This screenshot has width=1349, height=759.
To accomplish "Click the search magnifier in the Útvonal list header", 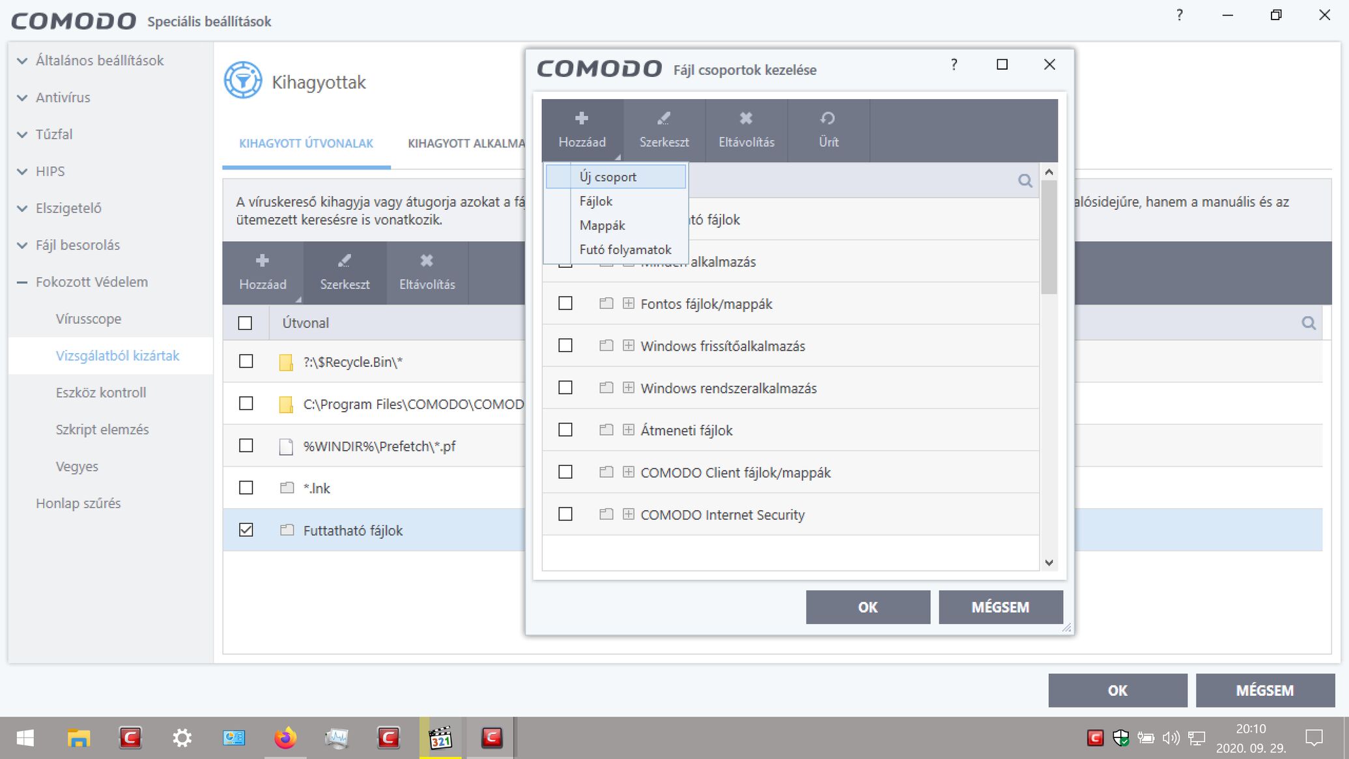I will pos(1309,323).
